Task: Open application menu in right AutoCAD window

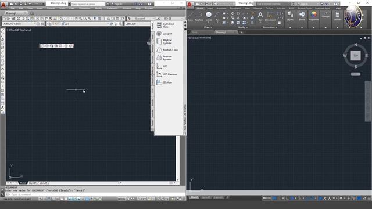Action: point(189,5)
